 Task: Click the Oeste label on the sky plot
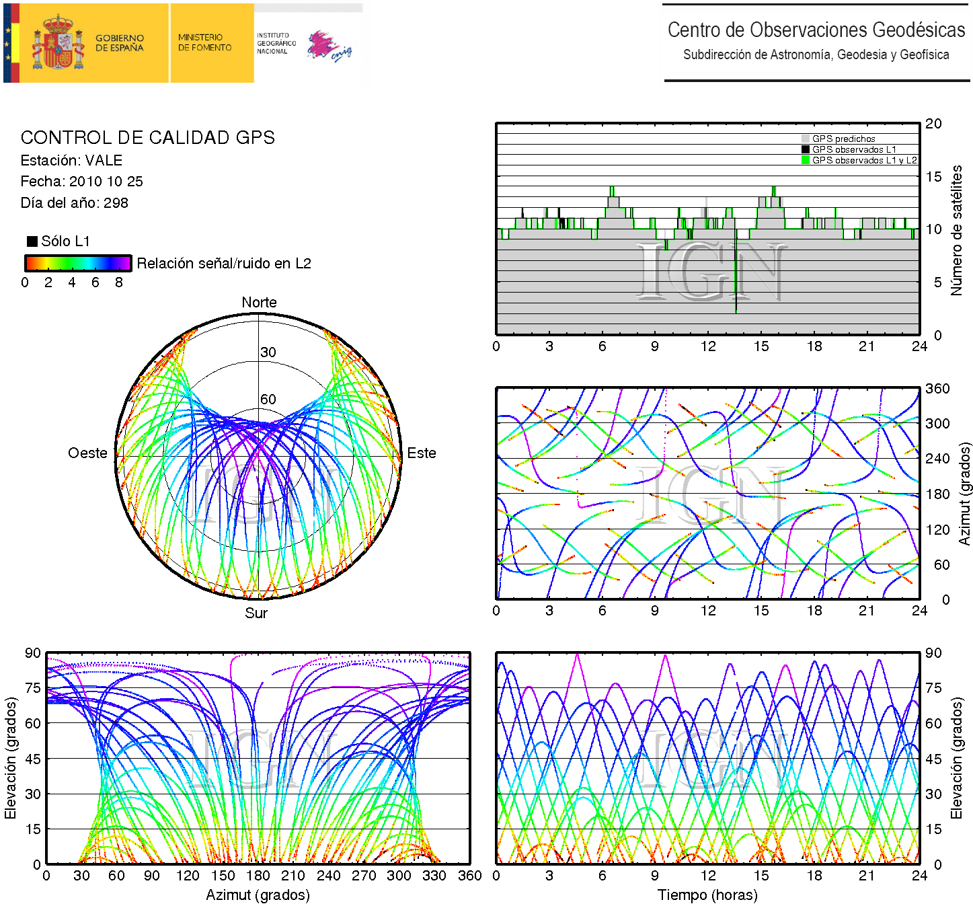(x=87, y=453)
